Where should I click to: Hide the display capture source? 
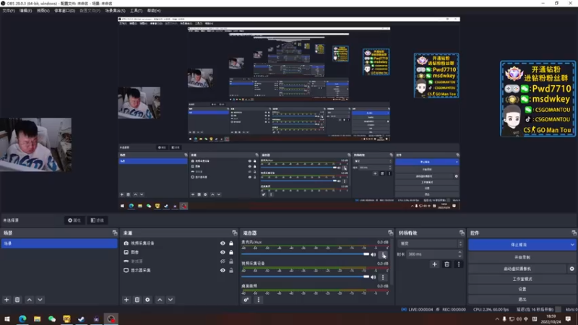[x=223, y=270]
